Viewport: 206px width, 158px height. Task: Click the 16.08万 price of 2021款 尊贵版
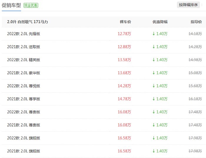click(124, 125)
